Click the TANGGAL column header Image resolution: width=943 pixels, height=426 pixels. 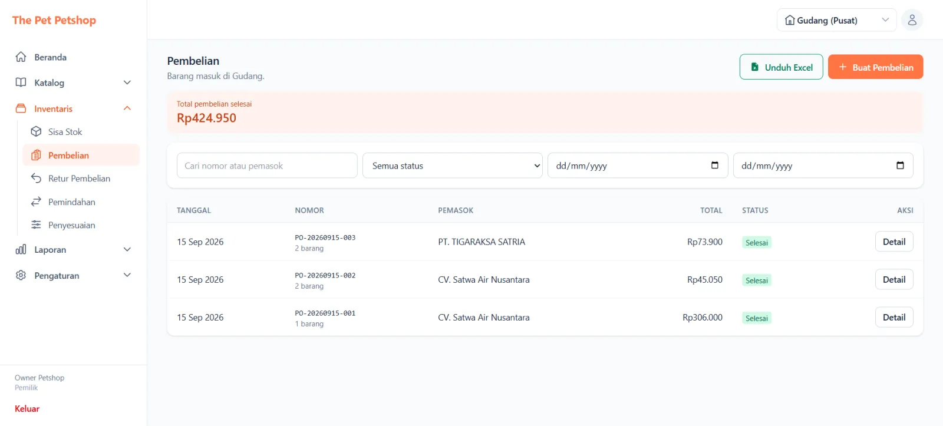click(x=194, y=210)
